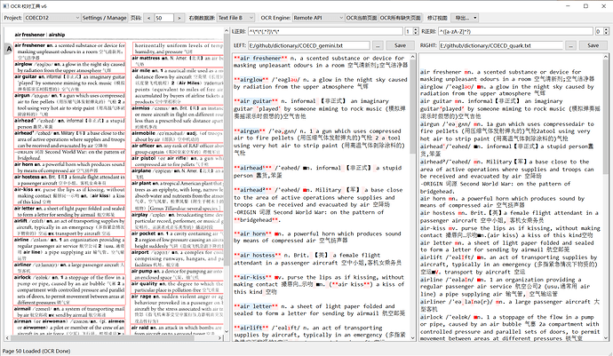Browse for LEFT file with ... button
This screenshot has height=356, width=613.
click(x=378, y=44)
